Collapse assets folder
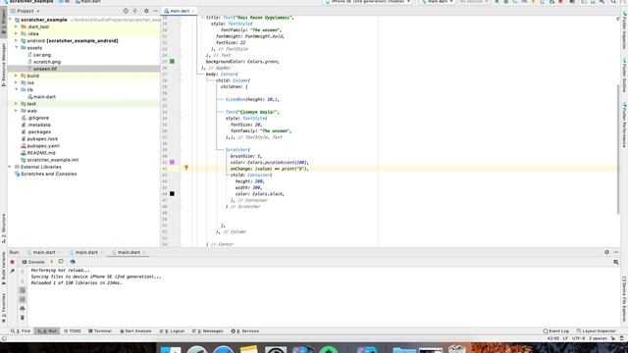Viewport: 628px width, 353px height. (16, 48)
